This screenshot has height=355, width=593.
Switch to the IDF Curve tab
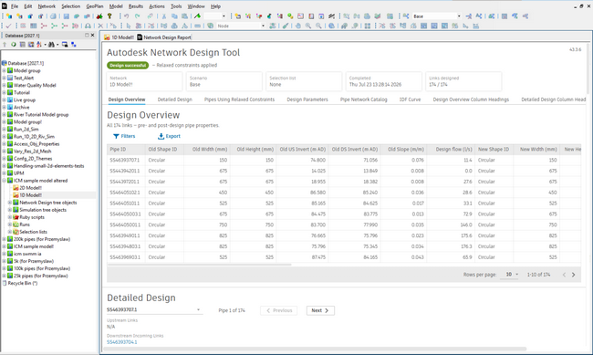(410, 99)
